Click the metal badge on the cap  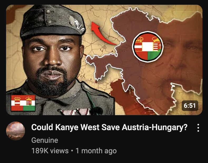[x=77, y=24]
